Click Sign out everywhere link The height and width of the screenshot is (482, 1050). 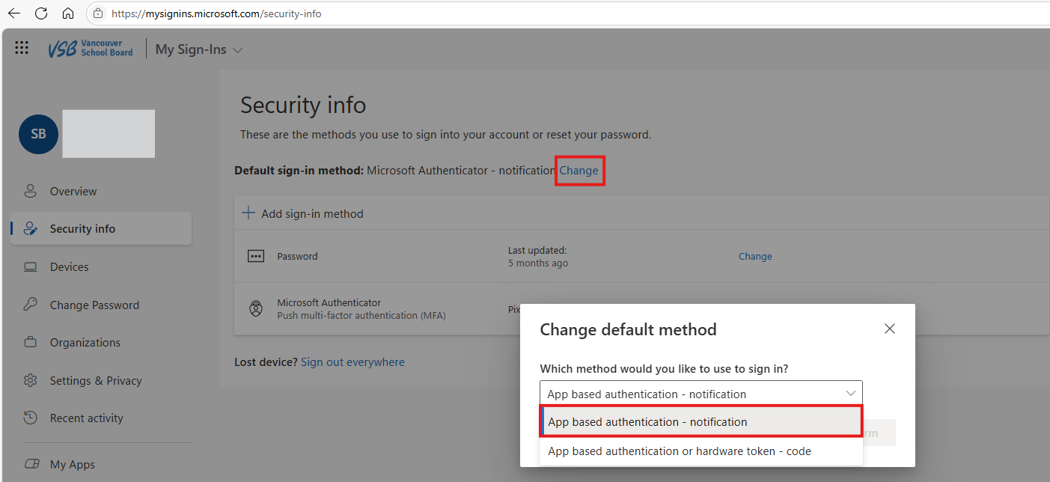pos(352,362)
